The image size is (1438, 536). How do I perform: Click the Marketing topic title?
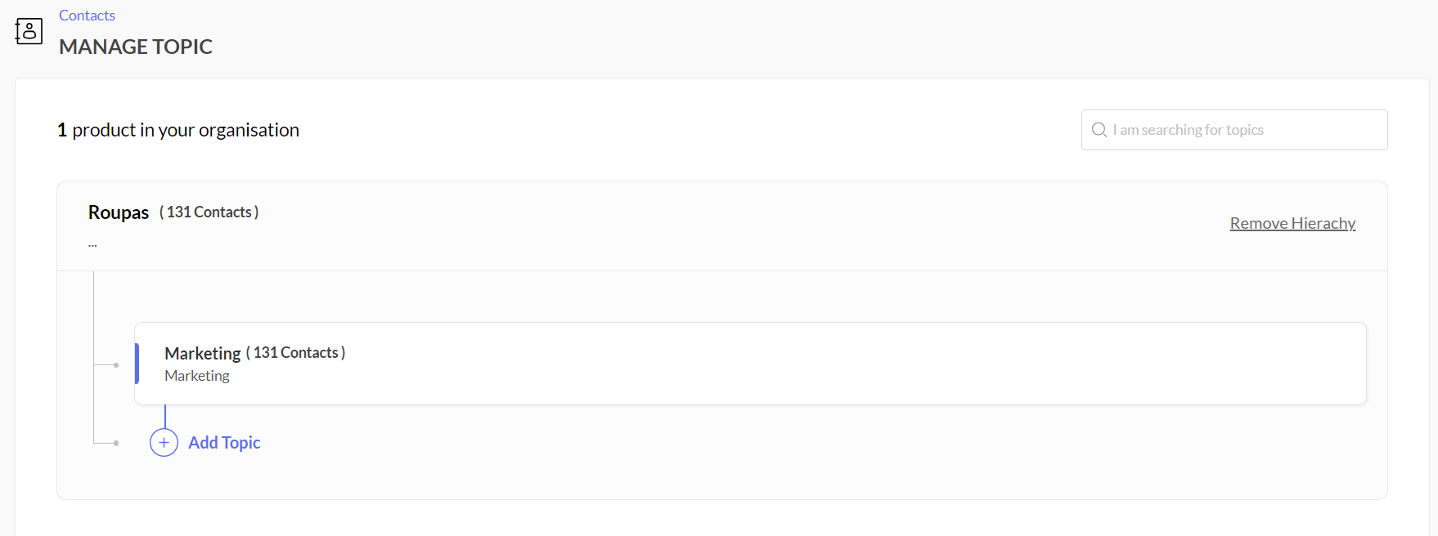point(202,353)
